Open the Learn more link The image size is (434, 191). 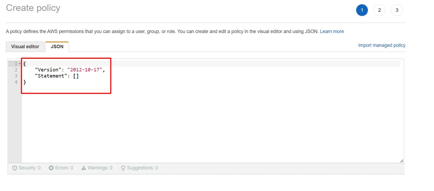(332, 31)
